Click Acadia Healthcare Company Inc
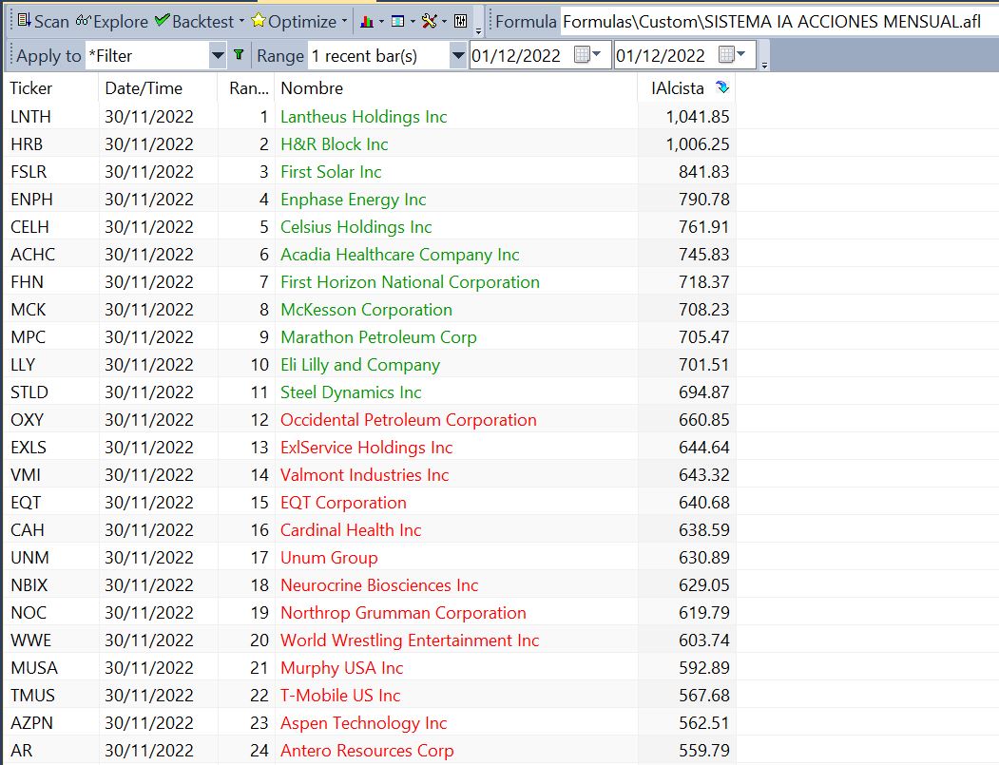The image size is (999, 765). pos(399,254)
